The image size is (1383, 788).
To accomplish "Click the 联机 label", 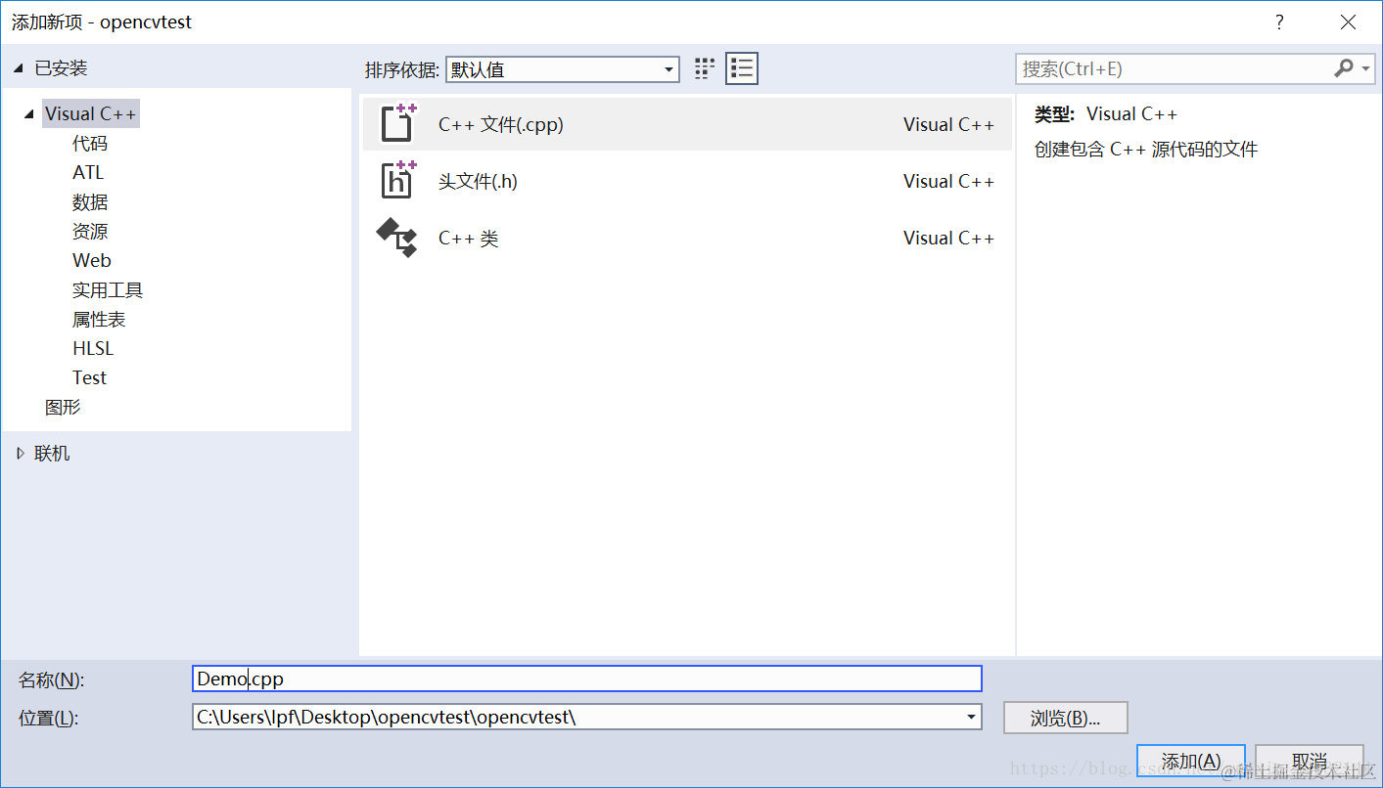I will pyautogui.click(x=52, y=454).
